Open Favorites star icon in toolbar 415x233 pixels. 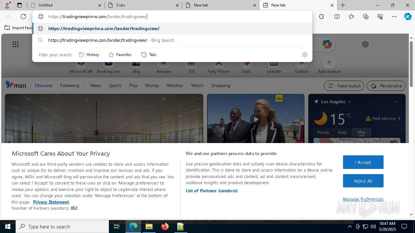click(x=351, y=17)
